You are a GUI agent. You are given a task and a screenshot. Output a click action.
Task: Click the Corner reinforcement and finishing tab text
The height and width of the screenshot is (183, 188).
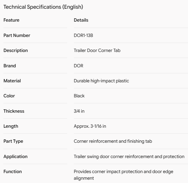[113, 141]
